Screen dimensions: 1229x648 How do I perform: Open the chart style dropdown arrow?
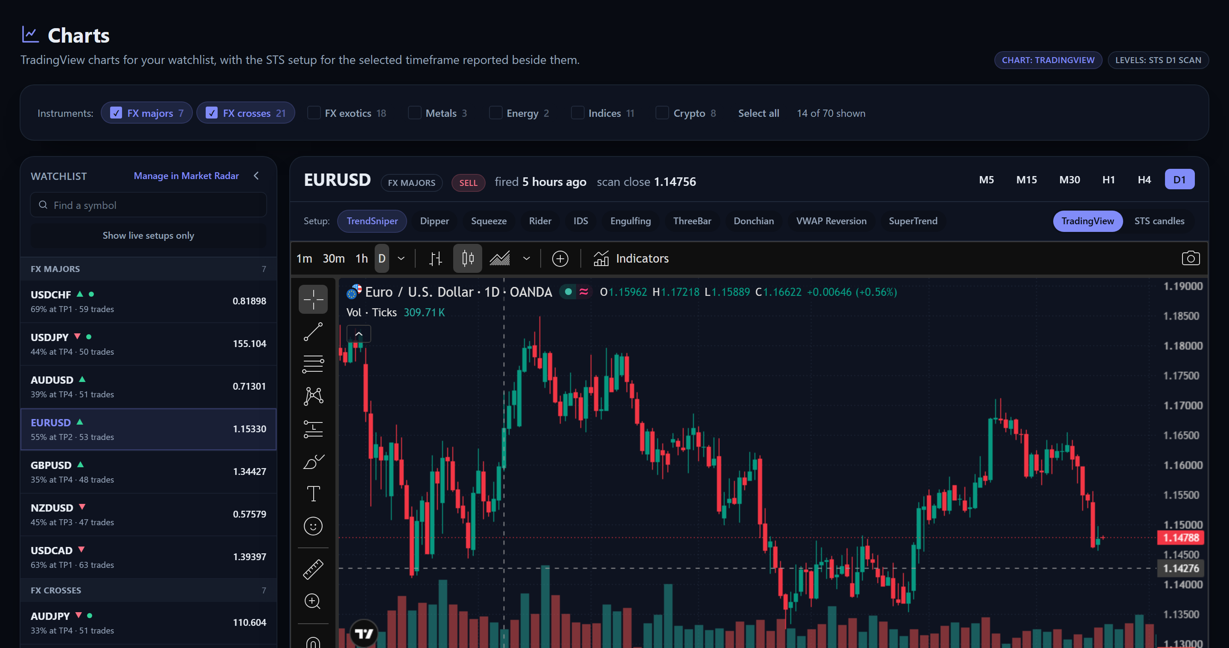[526, 258]
